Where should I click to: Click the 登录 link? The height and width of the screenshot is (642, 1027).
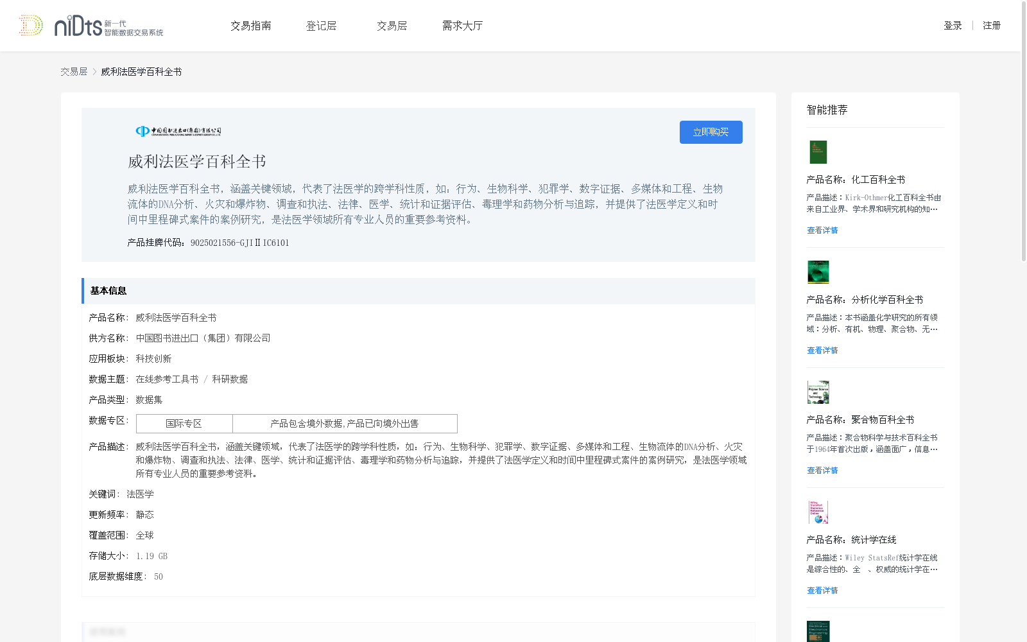point(953,26)
